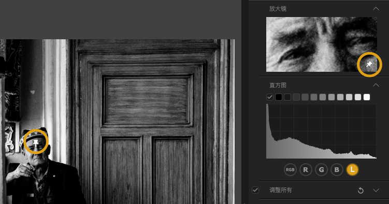Collapse the 放大镜 panel
The height and width of the screenshot is (204, 389).
tap(376, 9)
